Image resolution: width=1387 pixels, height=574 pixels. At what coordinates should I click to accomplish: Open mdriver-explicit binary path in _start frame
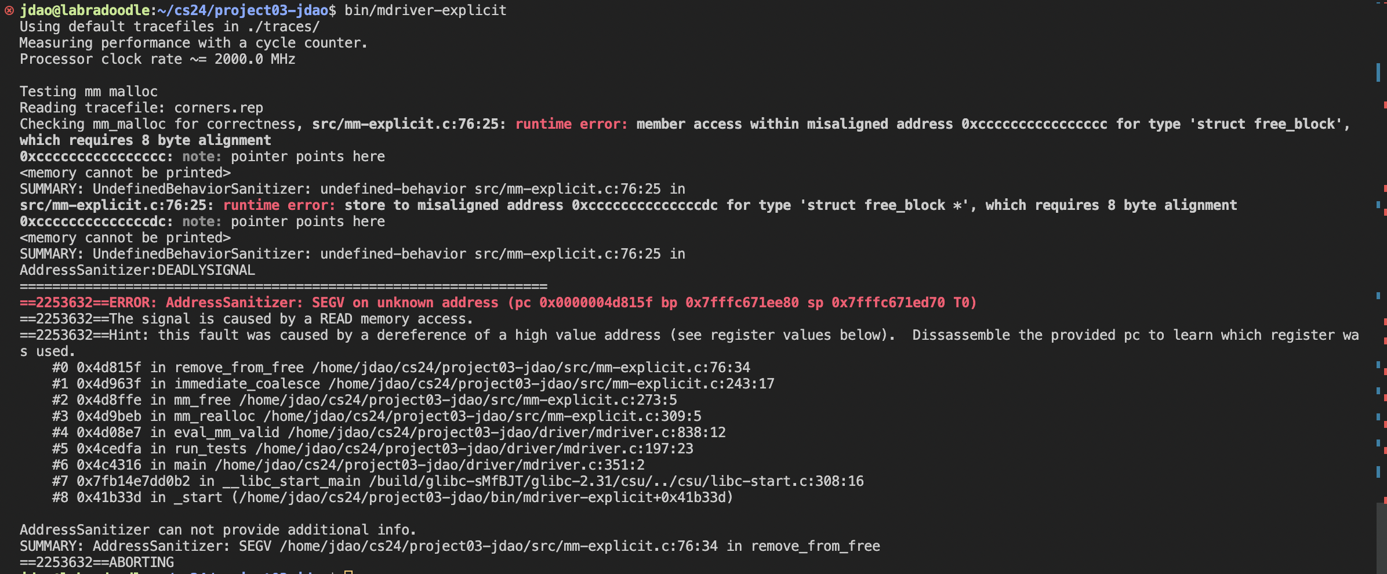coord(482,497)
